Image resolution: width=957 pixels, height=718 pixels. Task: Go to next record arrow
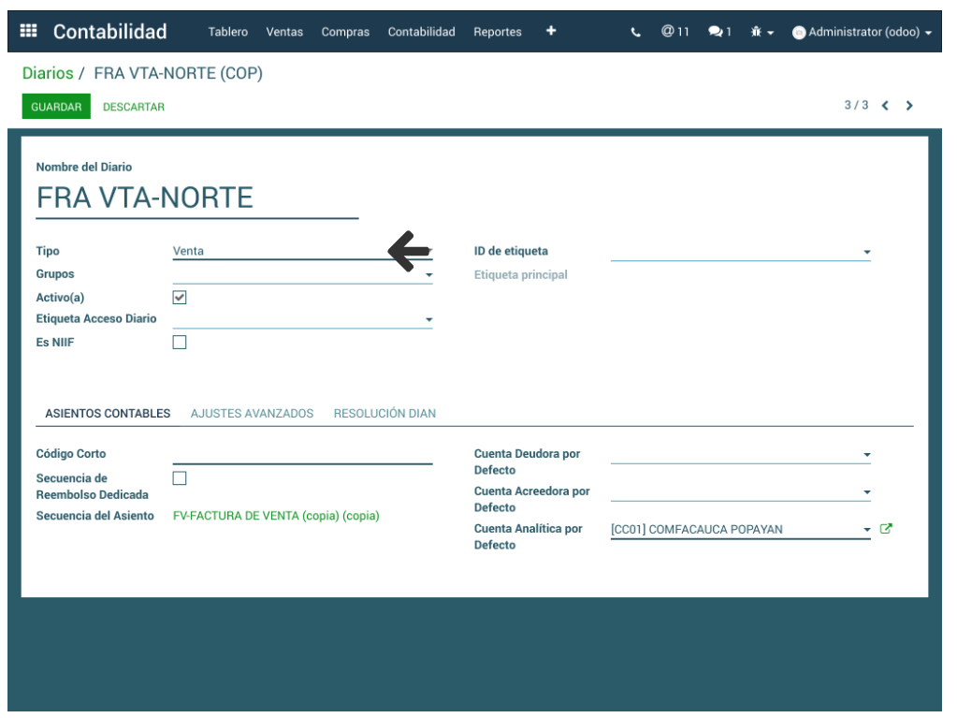[909, 106]
